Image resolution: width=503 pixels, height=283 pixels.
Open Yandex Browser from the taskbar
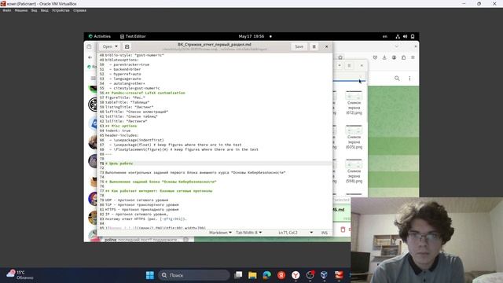(296, 275)
